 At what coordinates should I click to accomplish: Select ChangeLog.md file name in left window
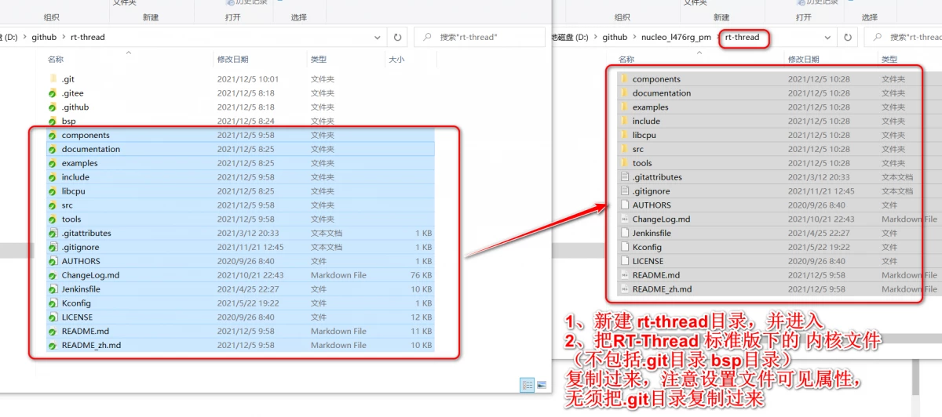90,276
